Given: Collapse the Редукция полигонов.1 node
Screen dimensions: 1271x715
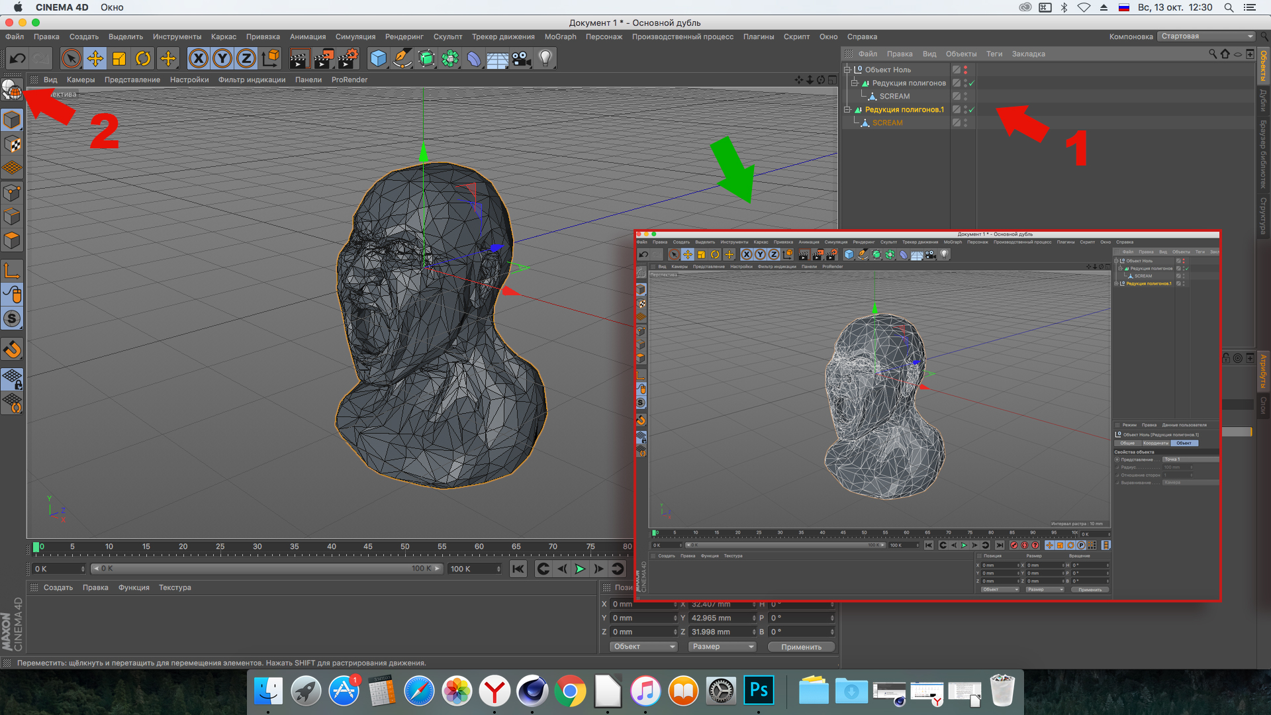Looking at the screenshot, I should pyautogui.click(x=847, y=109).
